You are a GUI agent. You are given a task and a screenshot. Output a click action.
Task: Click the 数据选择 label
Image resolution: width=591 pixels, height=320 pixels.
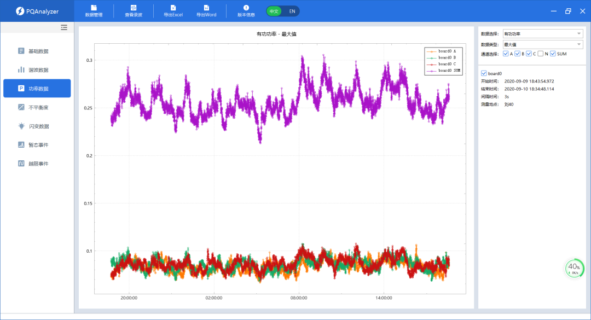pos(490,34)
